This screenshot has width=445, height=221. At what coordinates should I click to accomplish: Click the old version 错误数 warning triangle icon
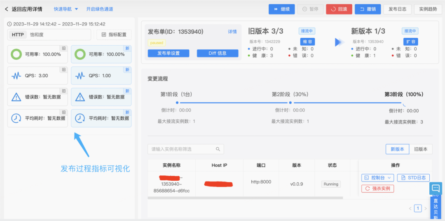click(16, 97)
